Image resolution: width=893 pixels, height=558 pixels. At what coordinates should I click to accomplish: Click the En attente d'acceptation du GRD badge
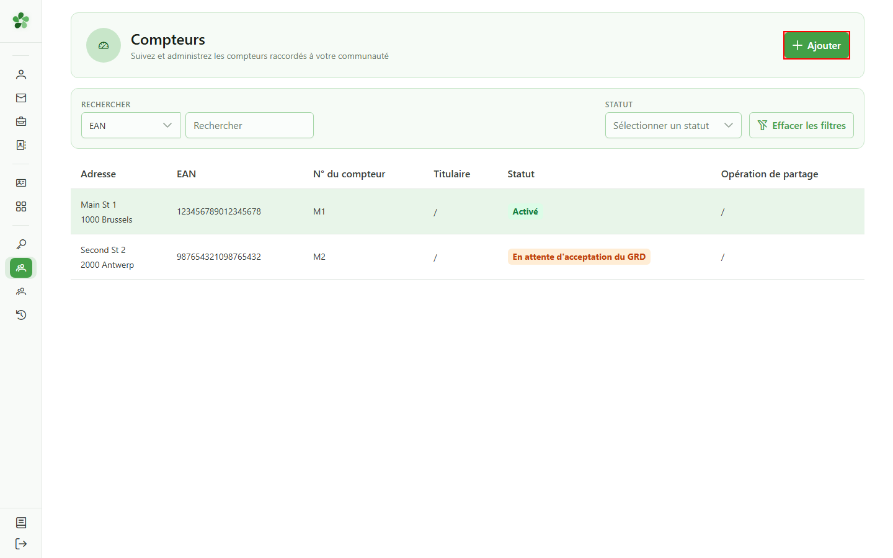579,257
